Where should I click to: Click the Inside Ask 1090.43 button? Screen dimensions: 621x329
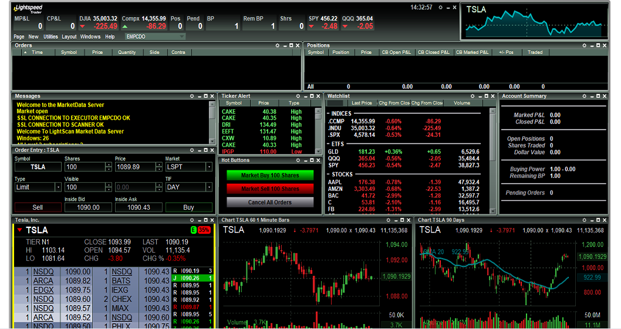tap(139, 207)
